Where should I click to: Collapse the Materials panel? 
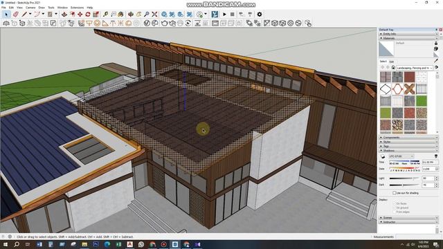tap(408, 38)
